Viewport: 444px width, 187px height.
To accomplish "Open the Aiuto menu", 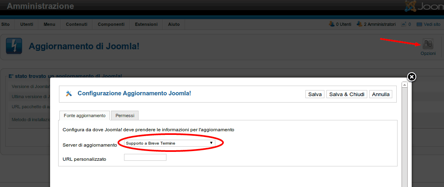I will [174, 24].
